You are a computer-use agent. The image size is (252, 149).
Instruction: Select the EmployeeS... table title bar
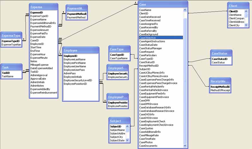117,68
